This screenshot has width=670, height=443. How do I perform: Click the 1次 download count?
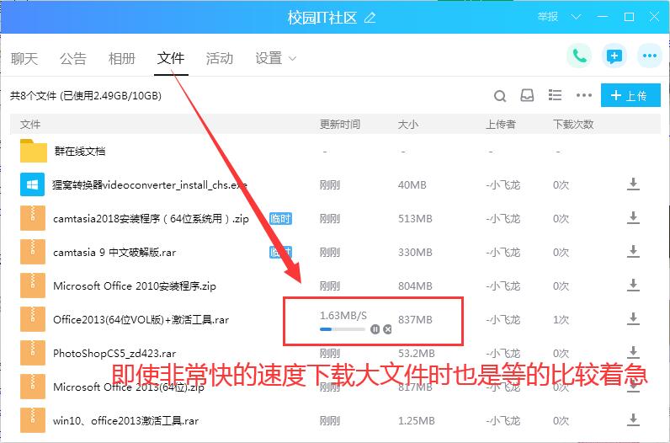tap(561, 320)
